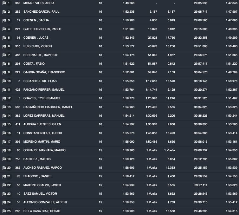The width and height of the screenshot is (239, 215).
Task: Click the 1:48.268 lap time in first row
Action: tap(129, 3)
